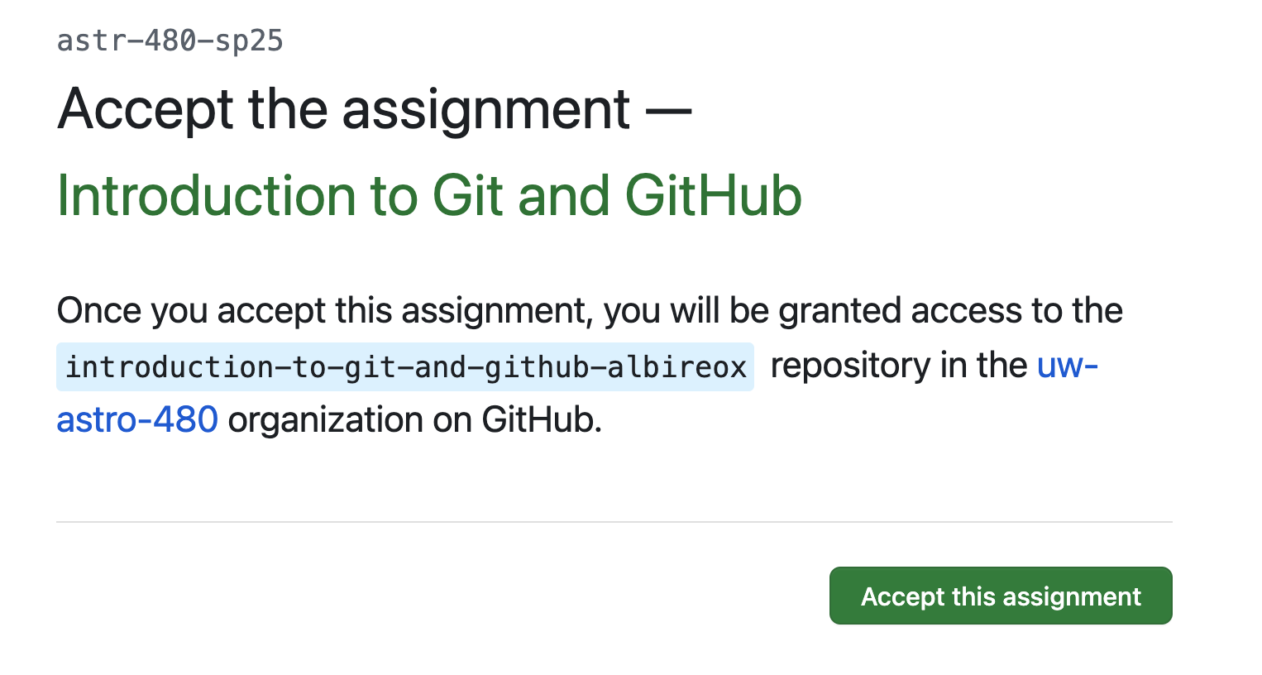Click the horizontal divider area above the button
The image size is (1262, 675).
pos(614,521)
